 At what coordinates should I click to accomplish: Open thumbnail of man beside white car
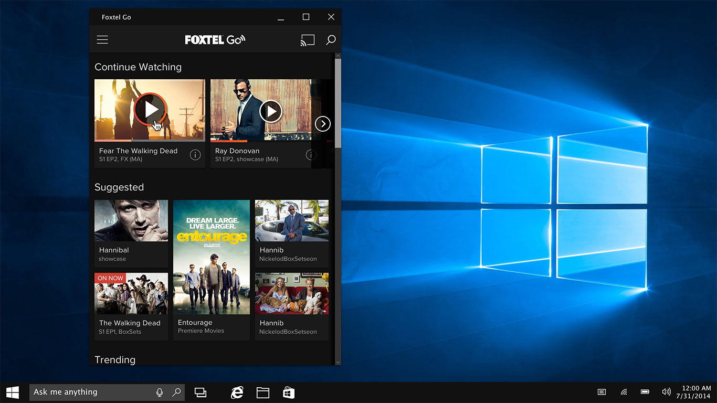[x=292, y=220]
